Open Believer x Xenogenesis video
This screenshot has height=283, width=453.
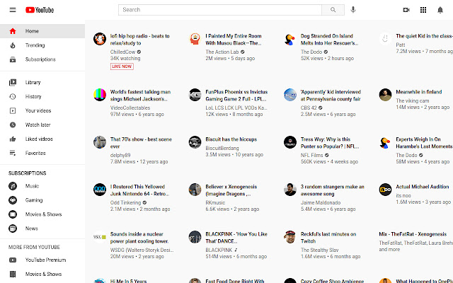pos(231,190)
